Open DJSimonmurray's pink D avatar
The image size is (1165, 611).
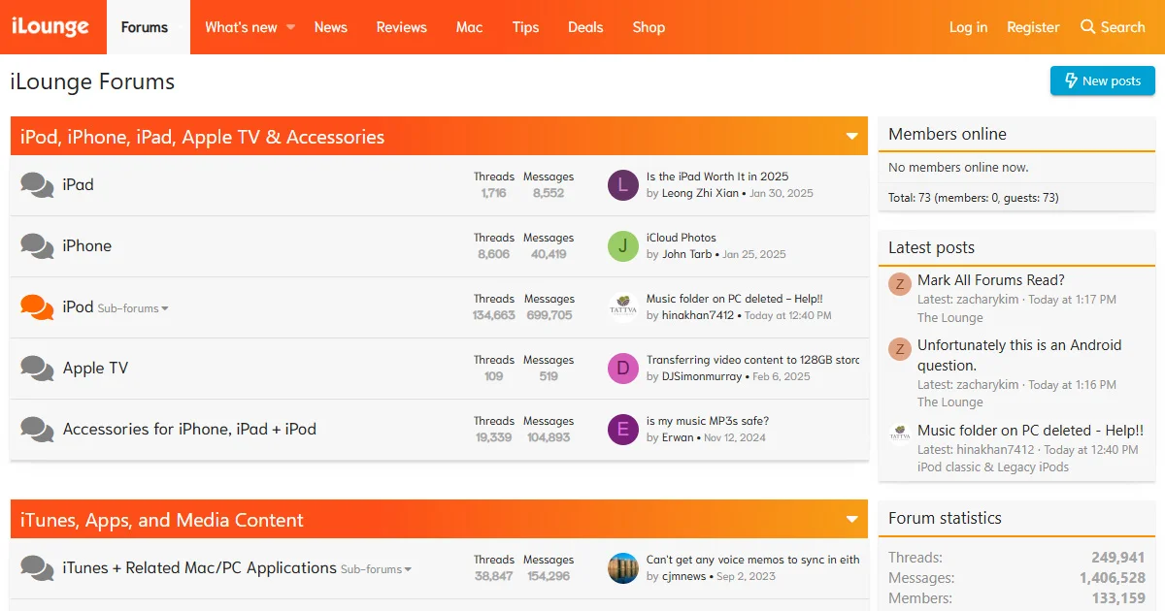point(622,369)
